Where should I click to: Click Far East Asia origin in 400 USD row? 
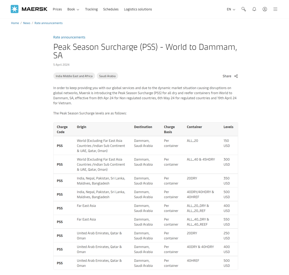tap(86, 206)
